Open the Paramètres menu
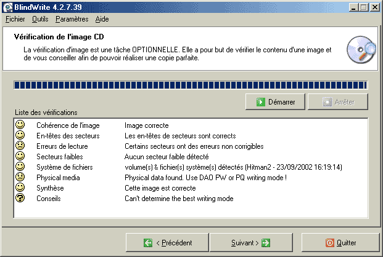The image size is (383, 257). pyautogui.click(x=72, y=19)
